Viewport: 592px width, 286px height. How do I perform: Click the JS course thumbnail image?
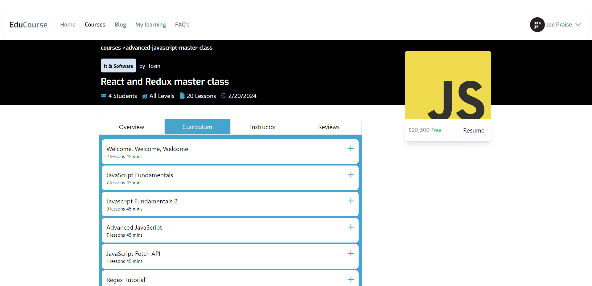click(448, 85)
